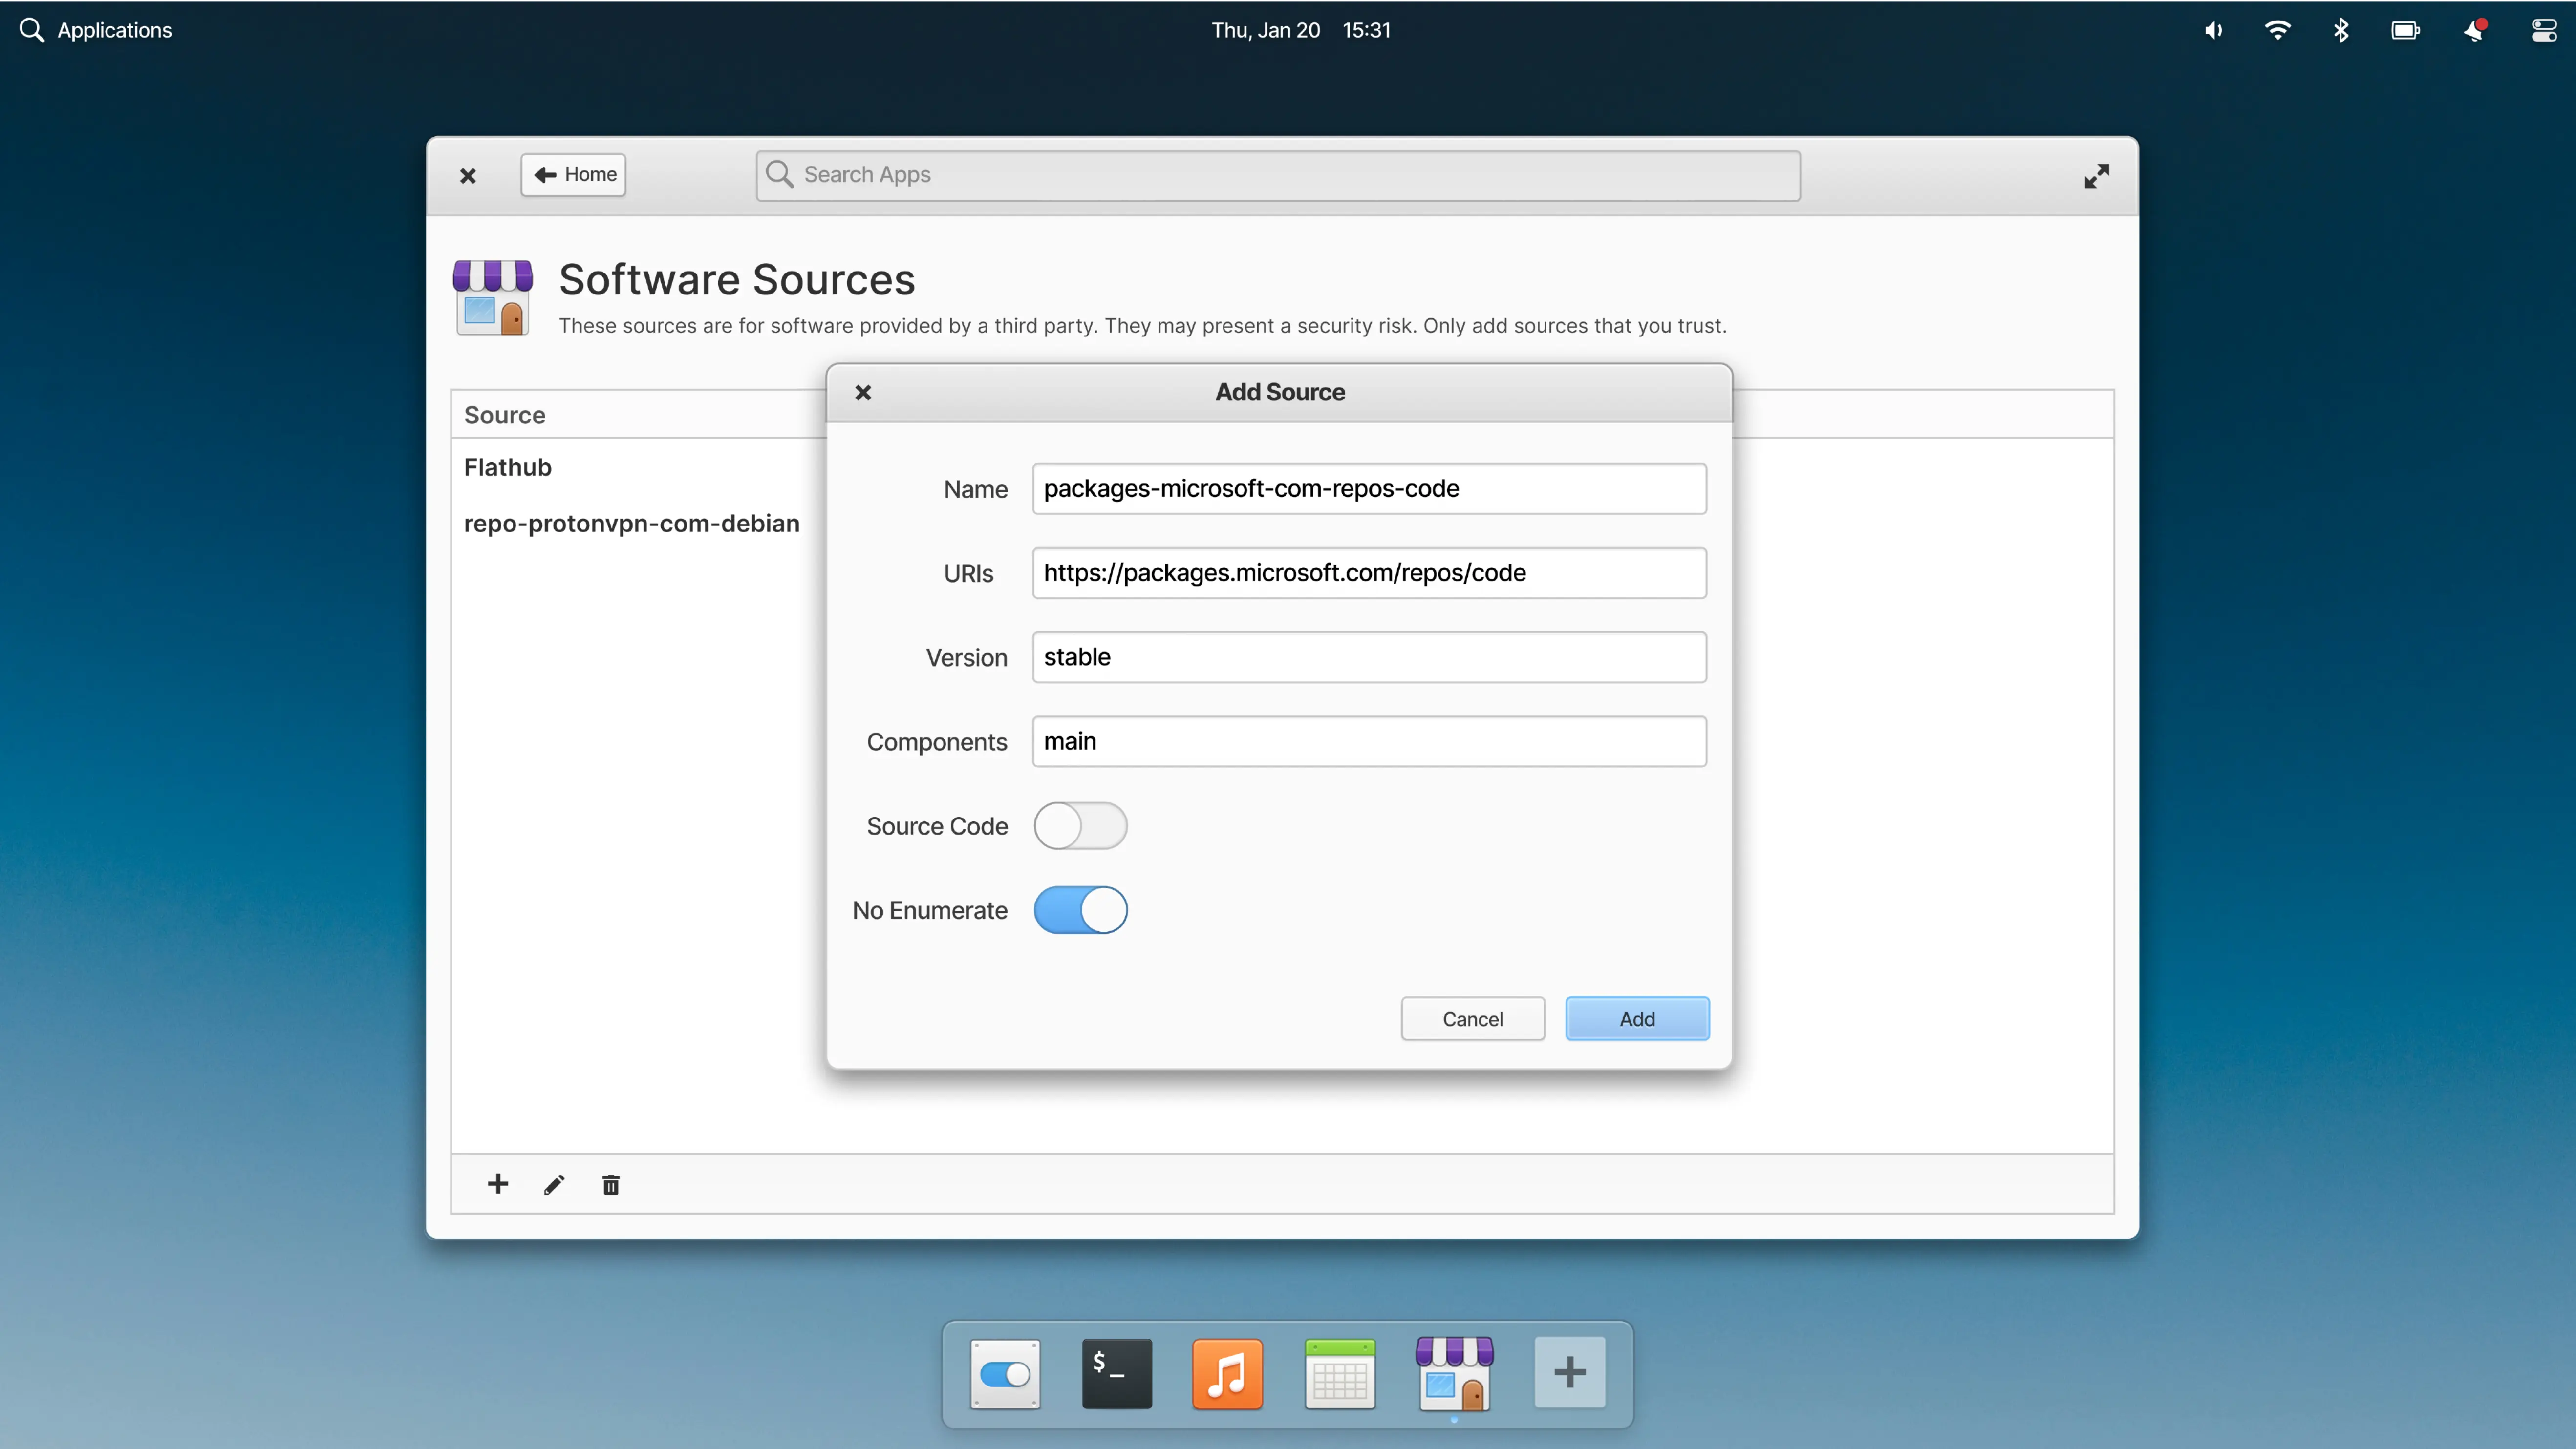Click the AppCenter store icon in dock
Screen dimensions: 2576x1449
coord(1455,1373)
